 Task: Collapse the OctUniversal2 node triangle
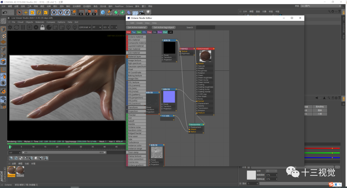click(x=197, y=49)
